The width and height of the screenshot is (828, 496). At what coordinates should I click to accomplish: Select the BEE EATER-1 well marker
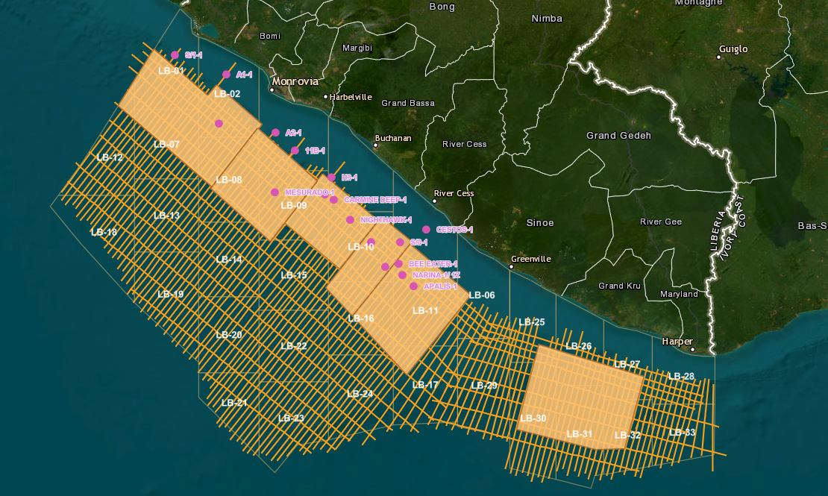click(398, 263)
